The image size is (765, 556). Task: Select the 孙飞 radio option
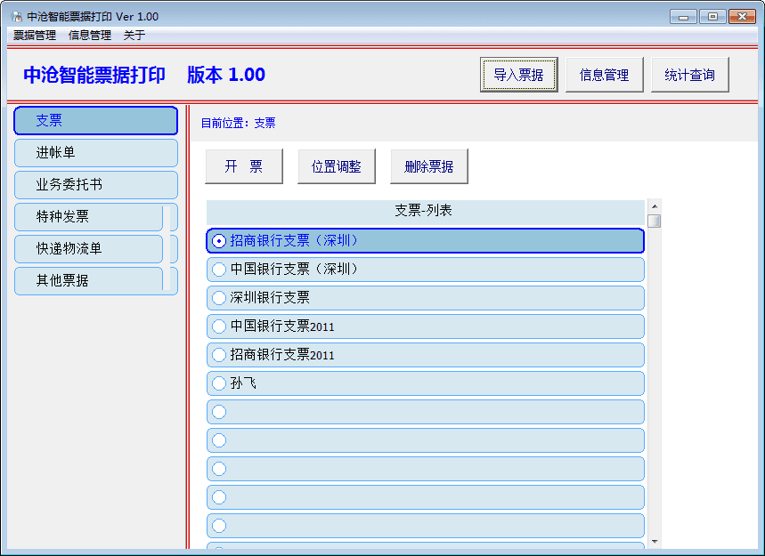pyautogui.click(x=219, y=383)
